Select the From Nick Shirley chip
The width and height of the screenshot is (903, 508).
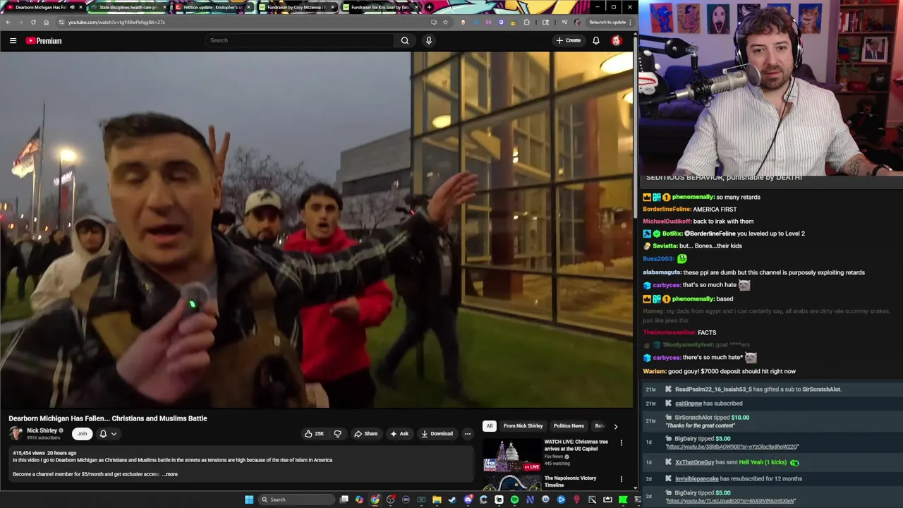[x=523, y=426]
